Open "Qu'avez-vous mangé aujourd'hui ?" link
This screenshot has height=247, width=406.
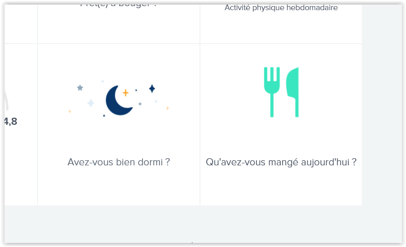281,162
